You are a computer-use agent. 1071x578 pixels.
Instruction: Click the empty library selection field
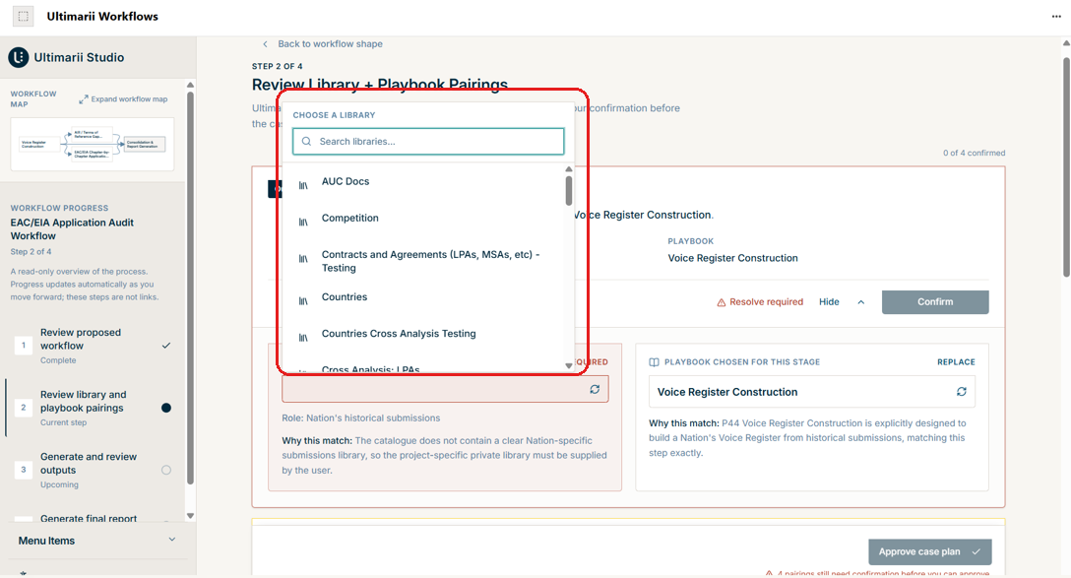445,389
